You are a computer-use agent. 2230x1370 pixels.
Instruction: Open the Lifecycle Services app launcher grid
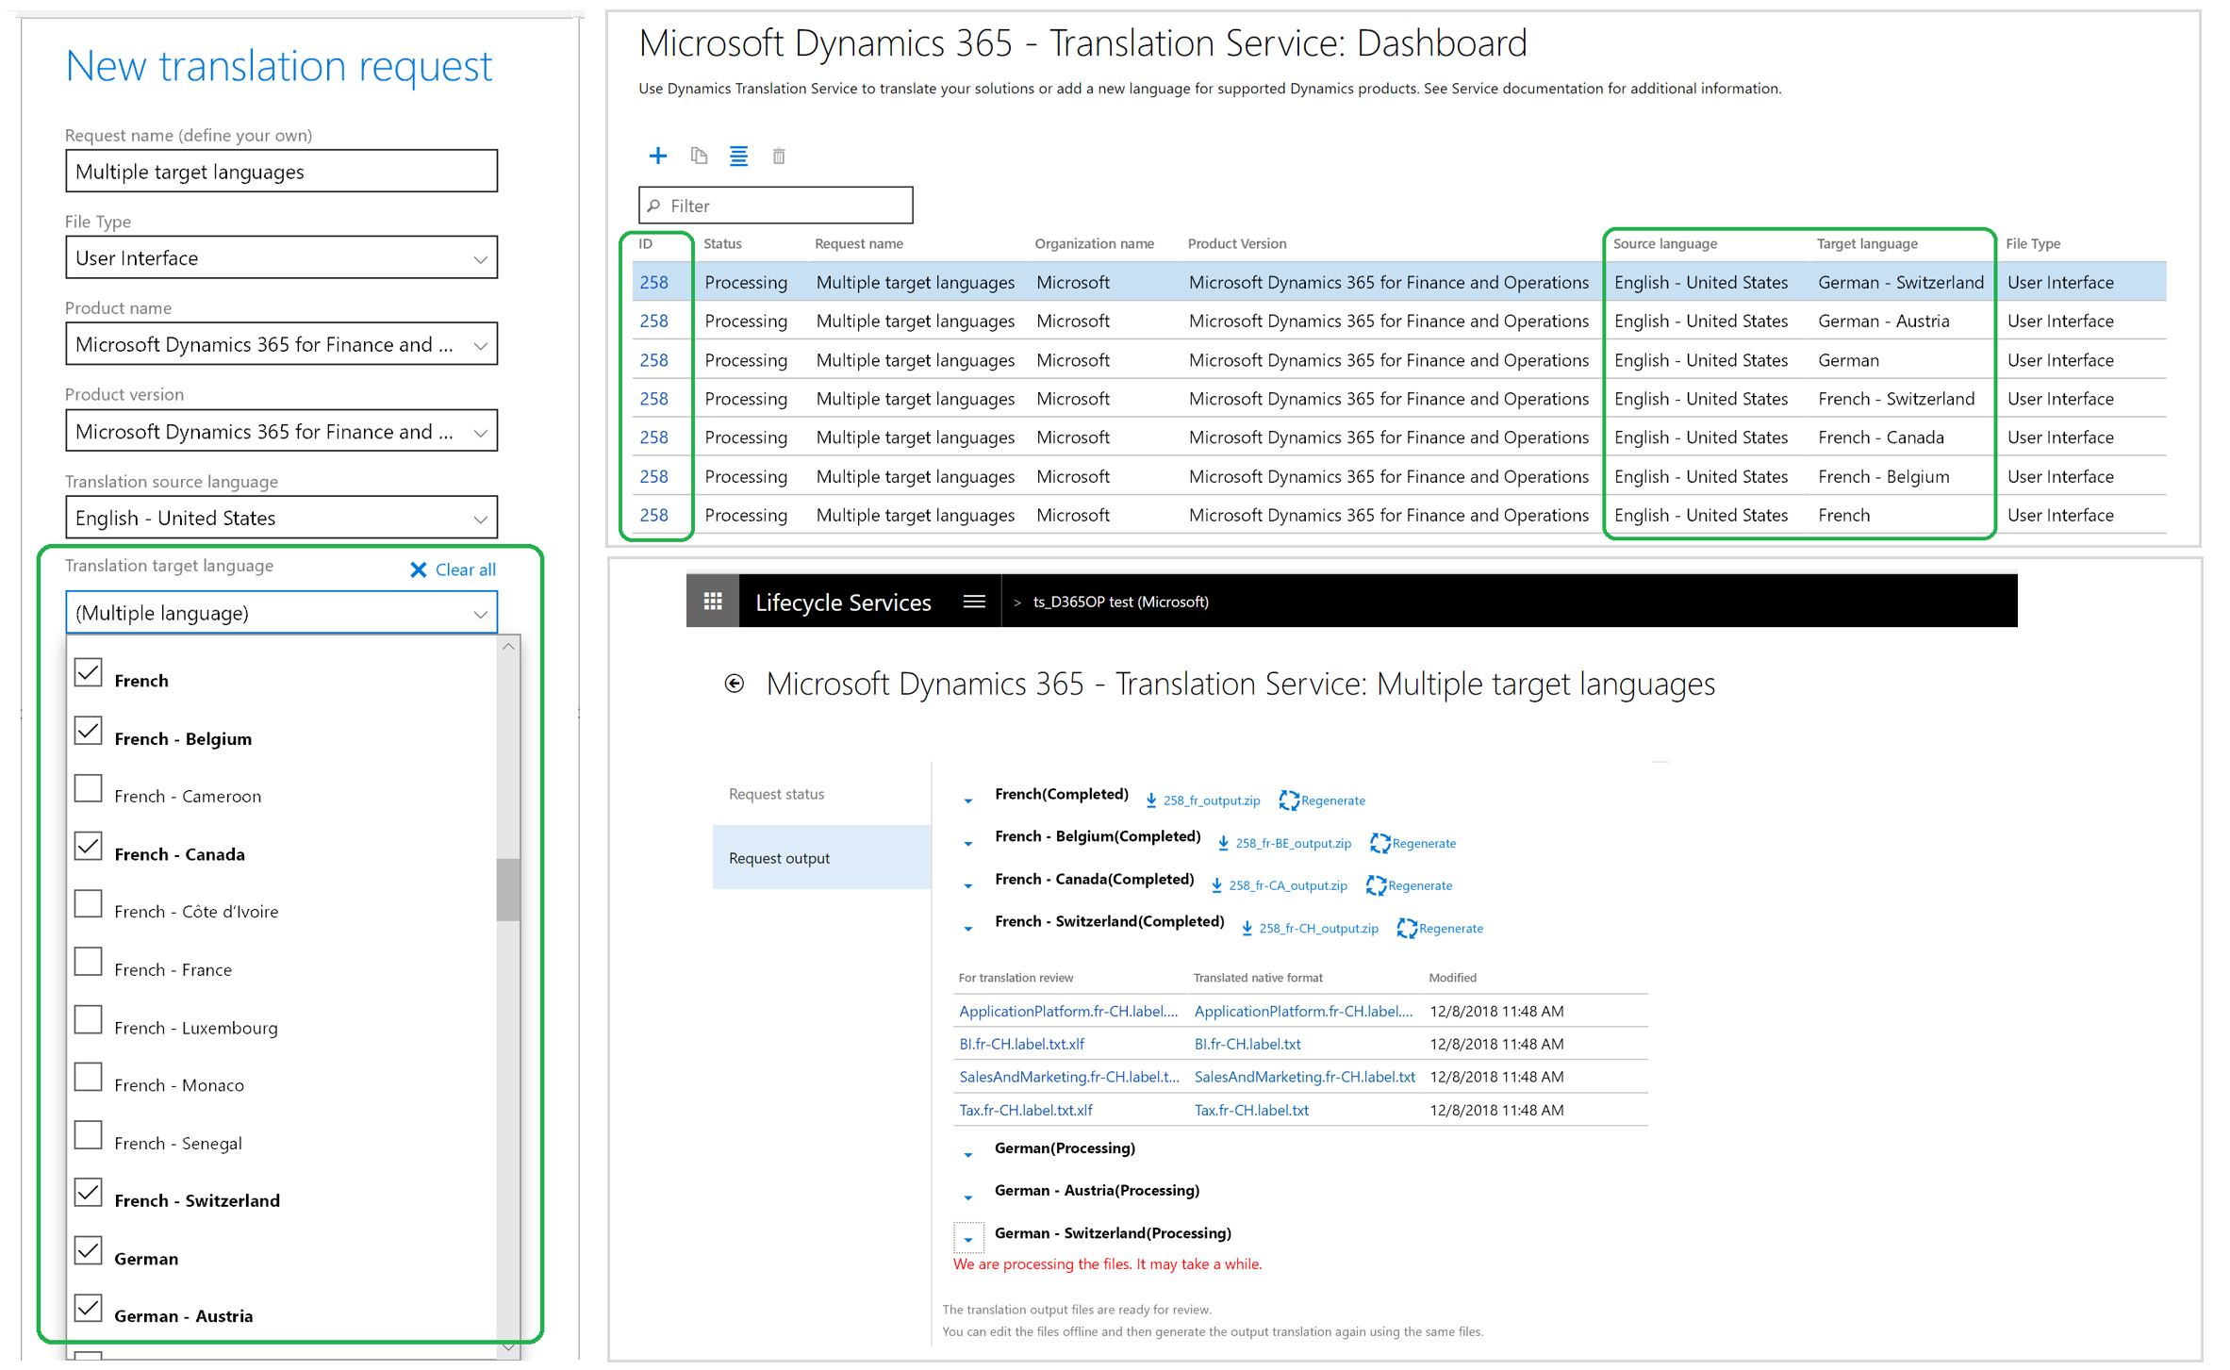713,601
